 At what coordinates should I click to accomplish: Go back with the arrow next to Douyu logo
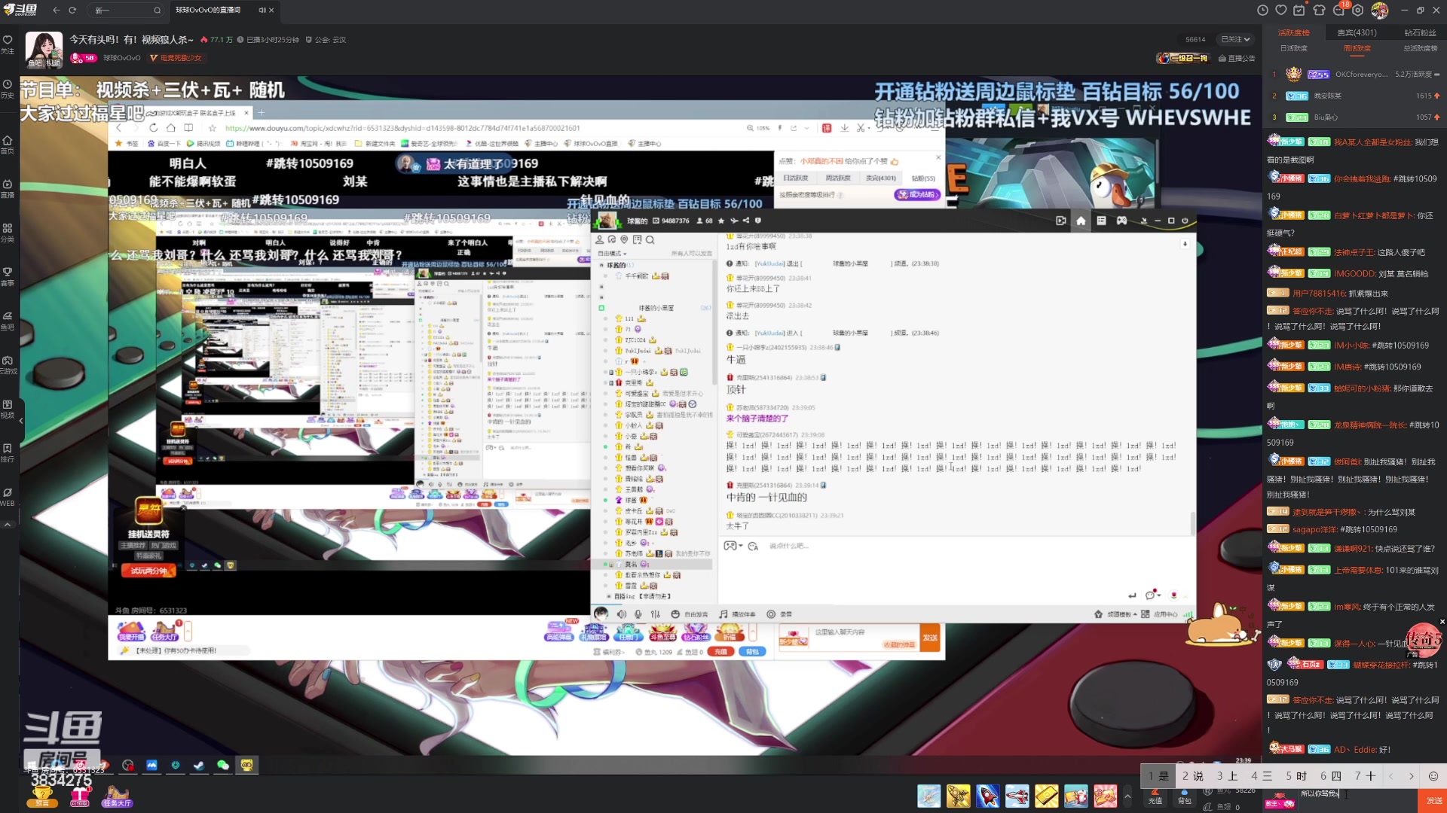[56, 10]
